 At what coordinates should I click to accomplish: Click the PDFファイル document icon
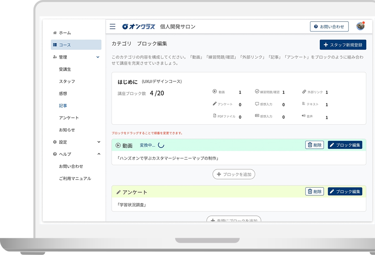[215, 116]
